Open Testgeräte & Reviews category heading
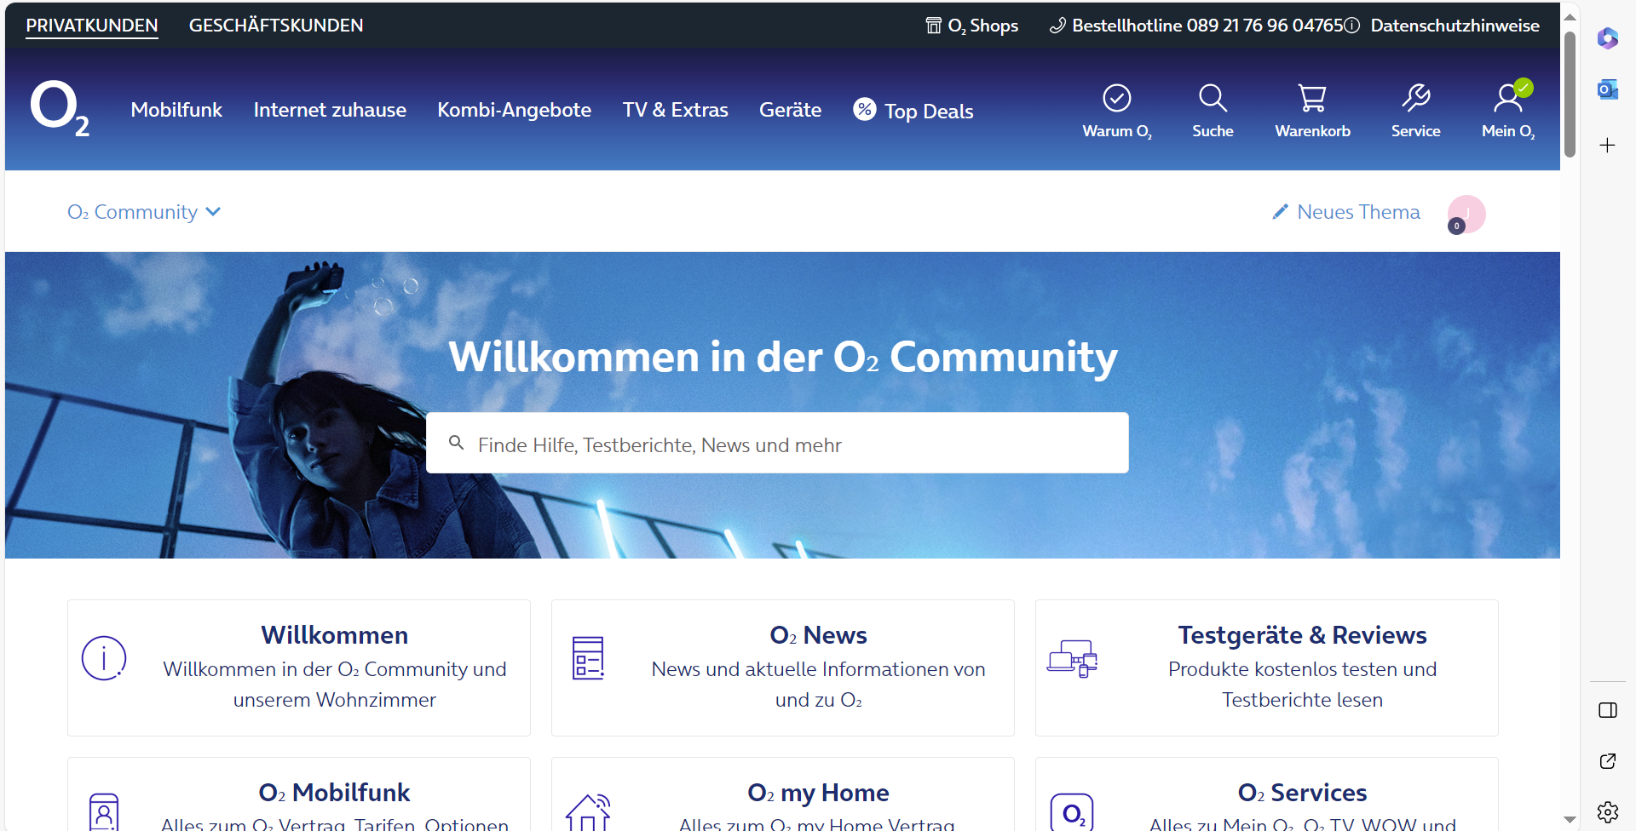This screenshot has height=831, width=1636. (1302, 635)
